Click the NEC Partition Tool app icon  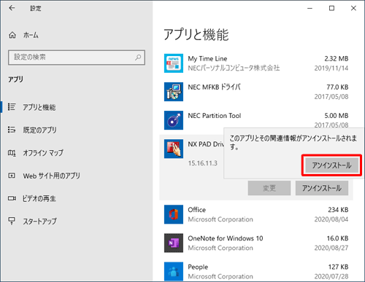point(174,120)
